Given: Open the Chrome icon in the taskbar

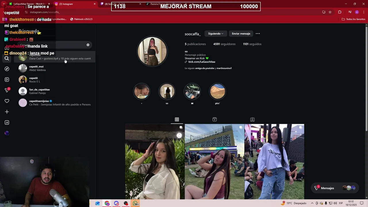Looking at the screenshot, I should pyautogui.click(x=107, y=203).
